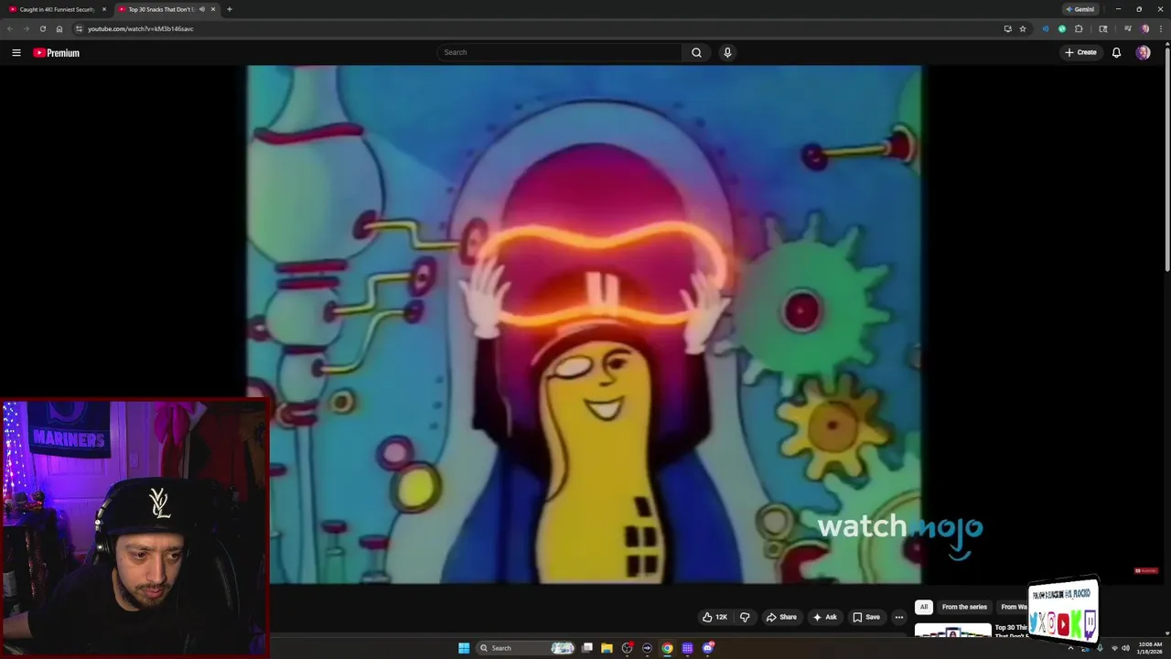The width and height of the screenshot is (1171, 659).
Task: Open the YouTube hamburger guide menu
Action: tap(16, 53)
